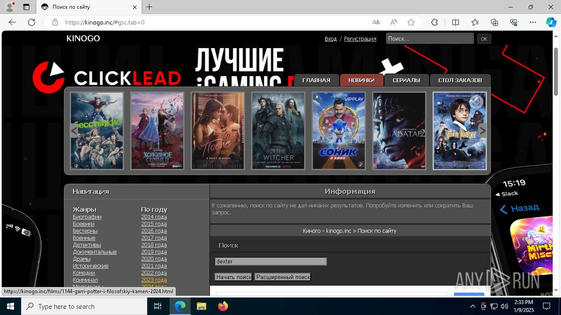Open the translate page icon
561x315 pixels.
click(376, 22)
